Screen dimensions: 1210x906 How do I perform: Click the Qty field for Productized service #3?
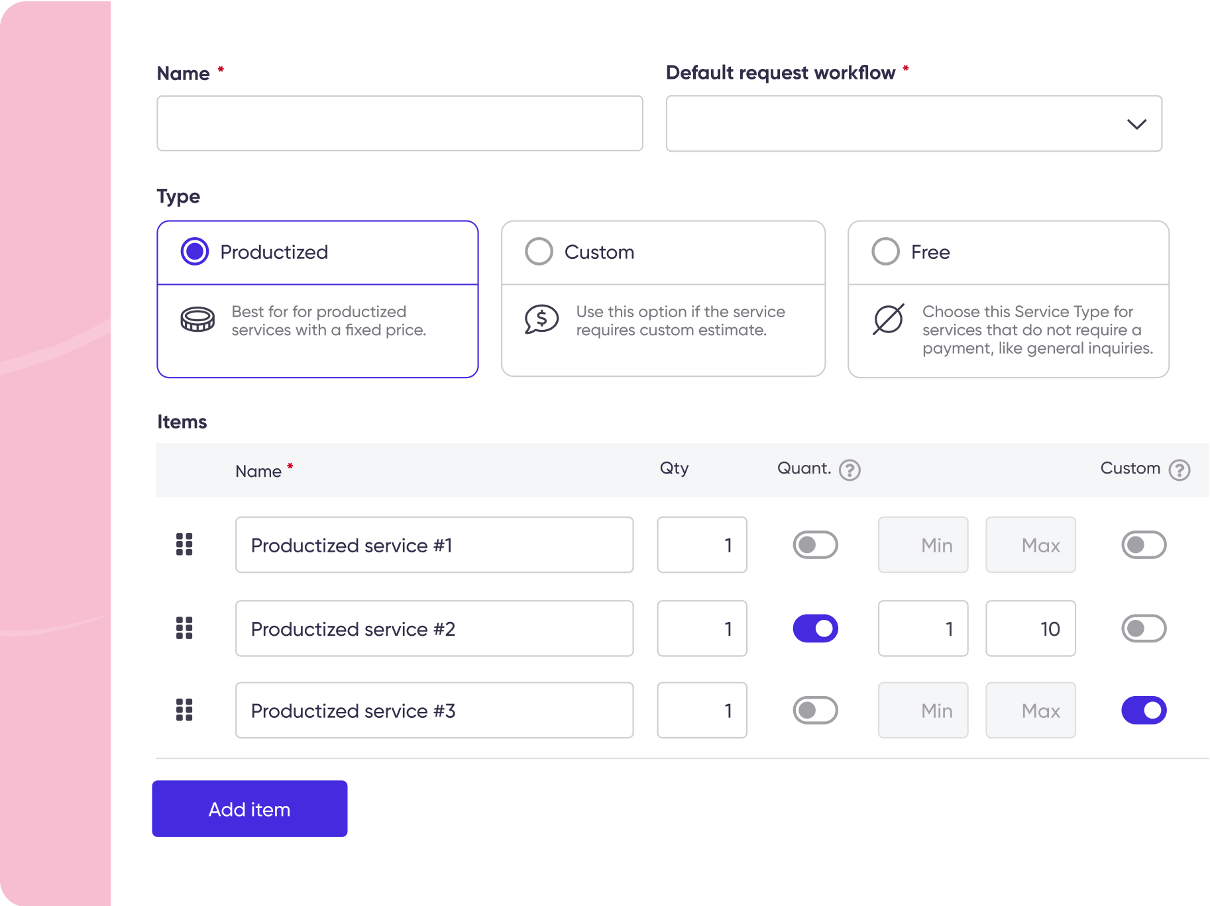(702, 710)
